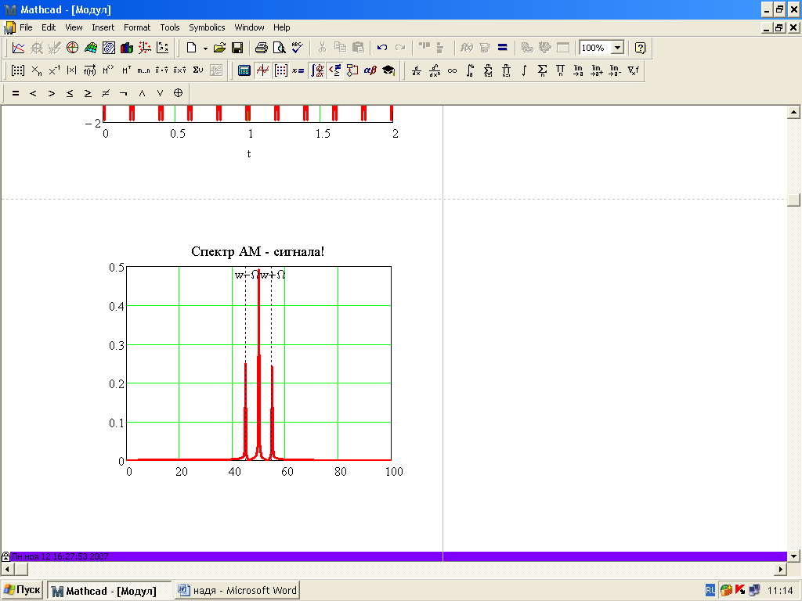Open the New document dropdown arrow
This screenshot has width=802, height=601.
coord(205,48)
